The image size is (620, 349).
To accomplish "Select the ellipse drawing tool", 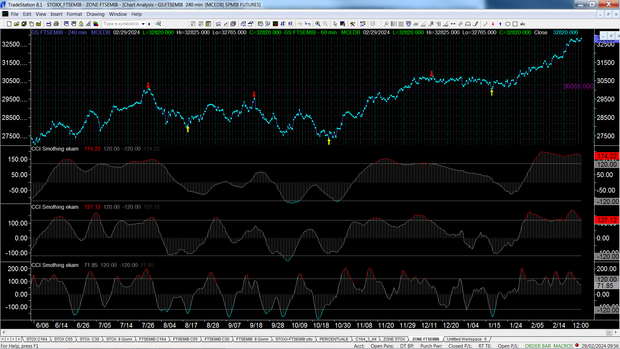I will tap(508, 24).
